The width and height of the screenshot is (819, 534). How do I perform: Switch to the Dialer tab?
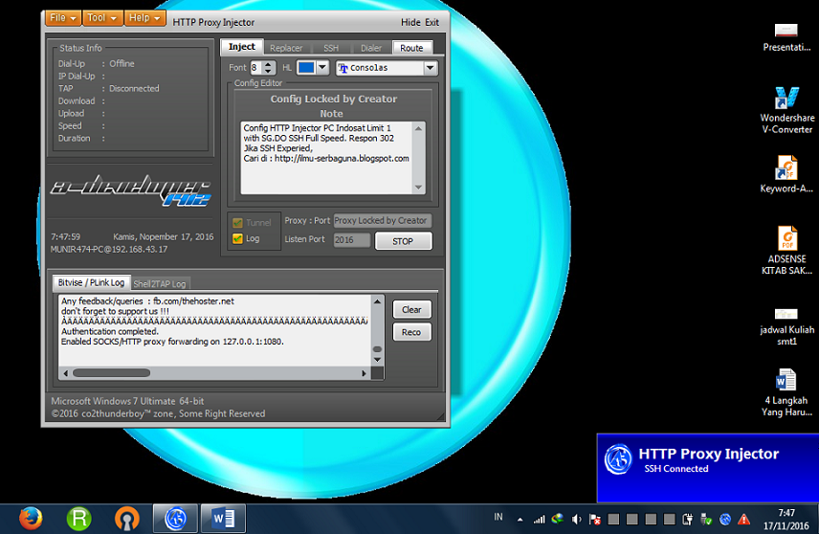371,48
